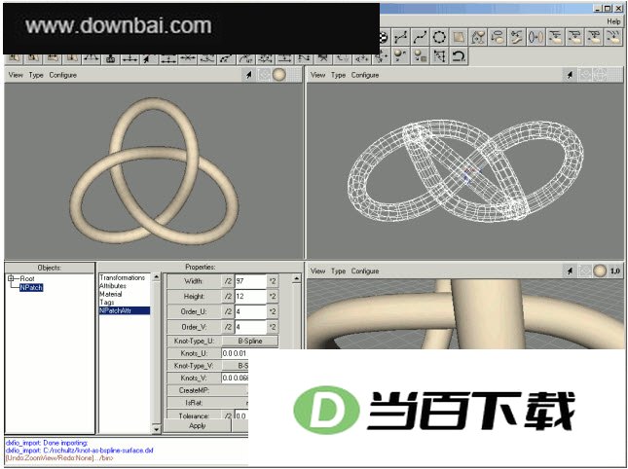Expand or collapse the Root tree node
Viewport: 628px width, 469px height.
pos(11,278)
